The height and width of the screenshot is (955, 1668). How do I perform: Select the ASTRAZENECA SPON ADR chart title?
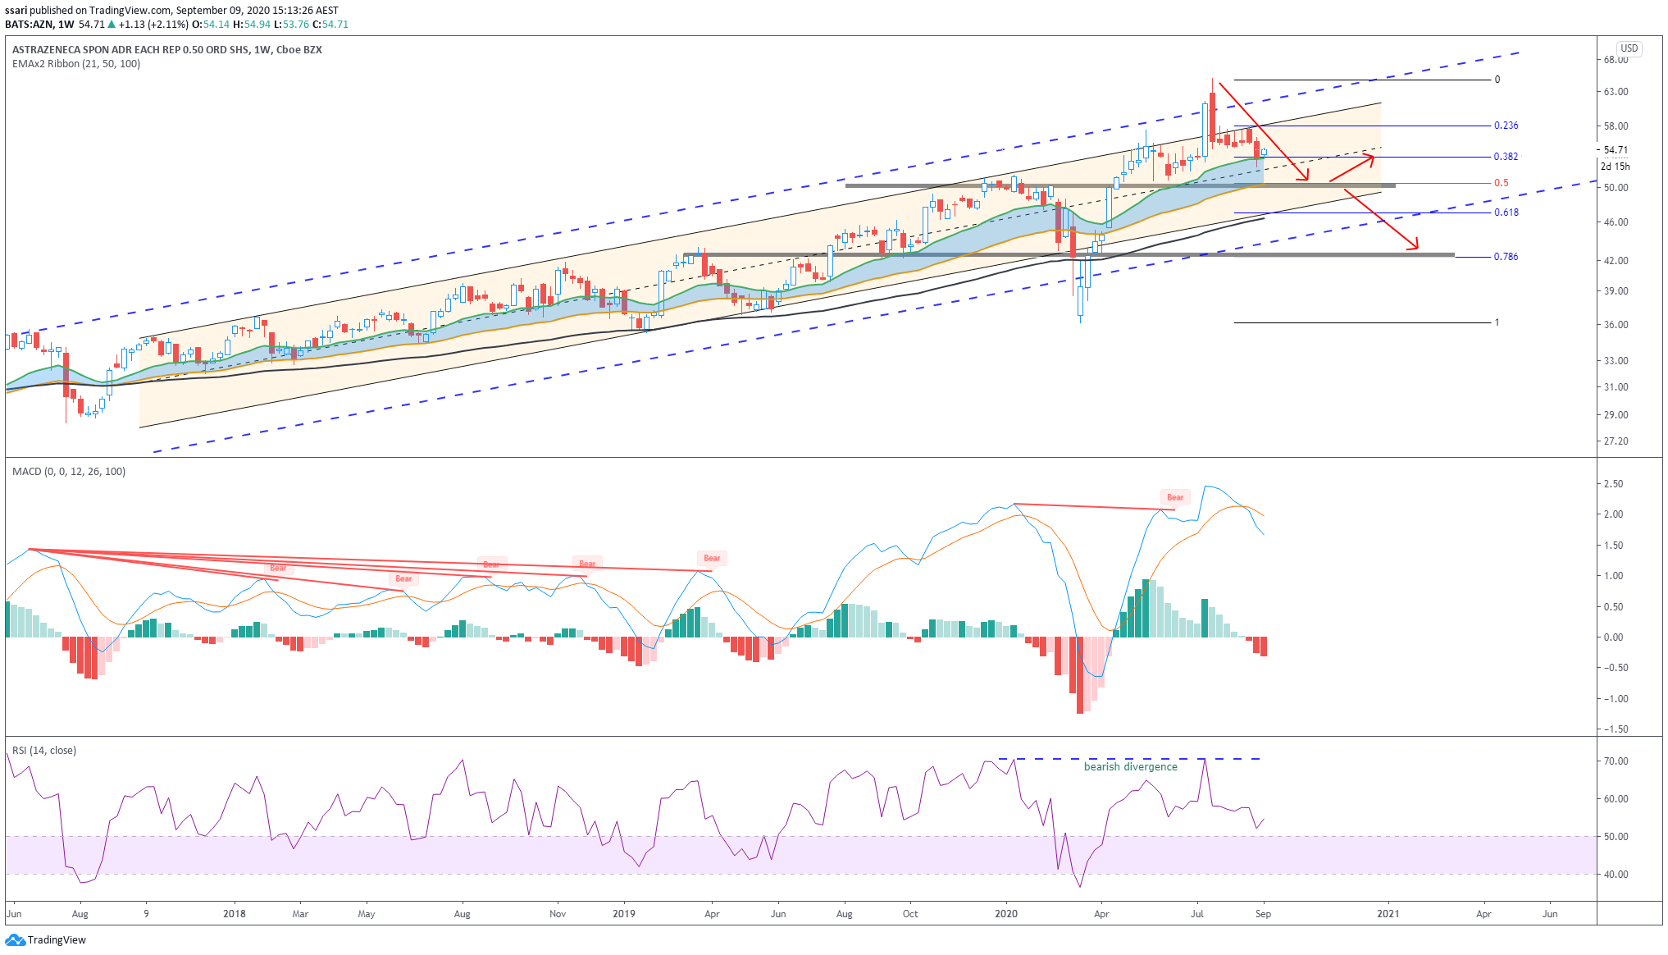(x=167, y=49)
